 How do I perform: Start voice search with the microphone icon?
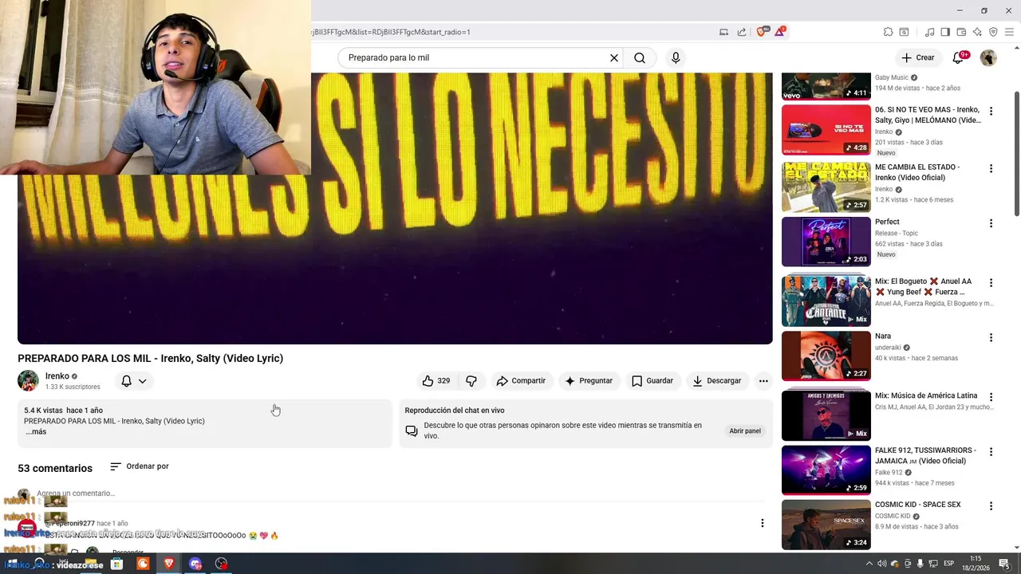pyautogui.click(x=676, y=57)
